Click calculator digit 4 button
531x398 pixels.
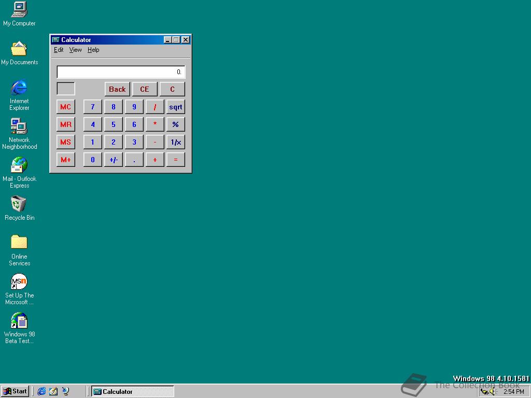(x=93, y=124)
